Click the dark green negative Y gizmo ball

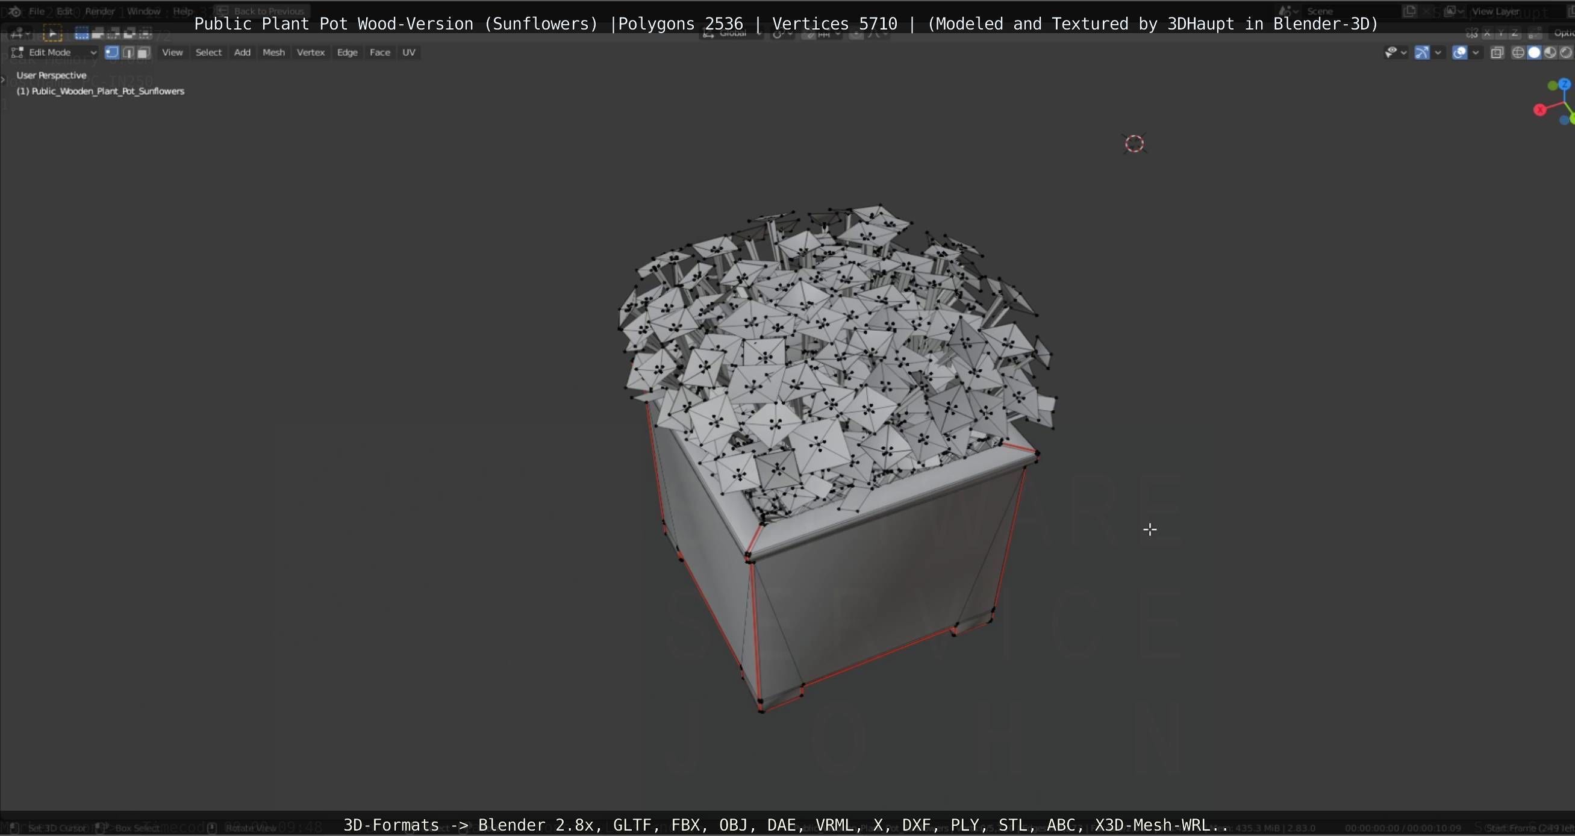click(x=1552, y=86)
